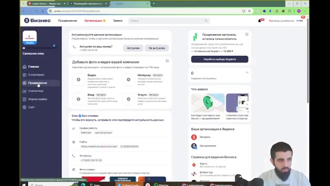This screenshot has width=330, height=186.
Task: Click the Телефоны handset icon
Action: [x=74, y=156]
